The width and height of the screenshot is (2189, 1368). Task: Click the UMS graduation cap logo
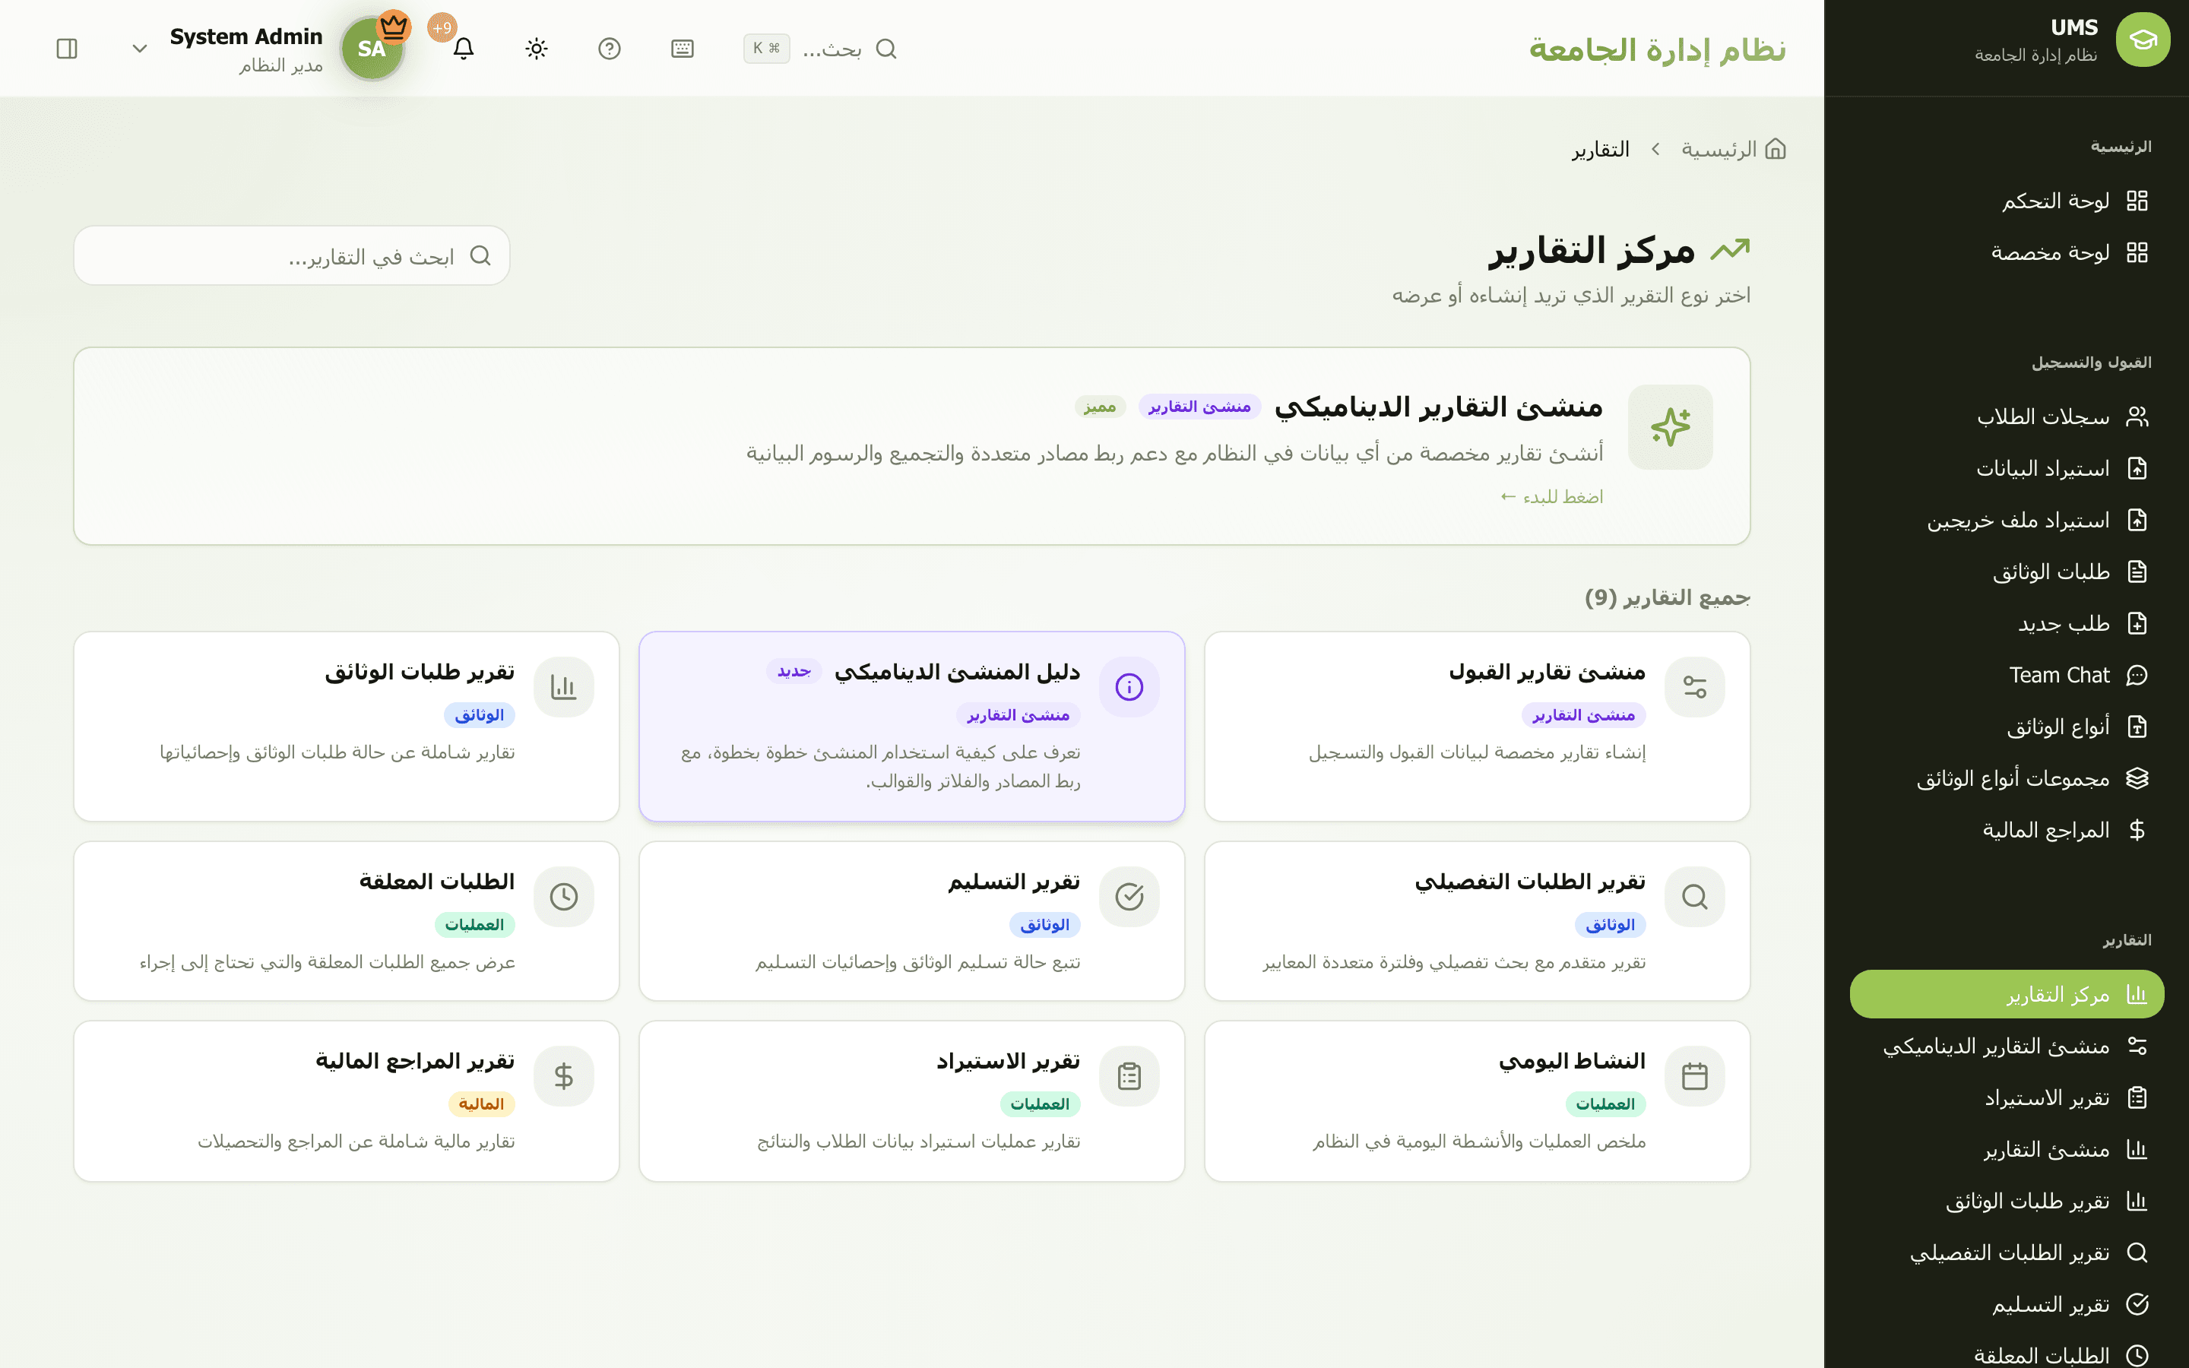coord(2143,40)
